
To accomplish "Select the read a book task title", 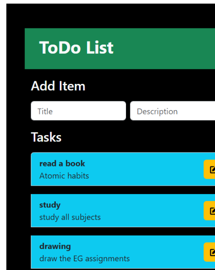I will click(62, 163).
